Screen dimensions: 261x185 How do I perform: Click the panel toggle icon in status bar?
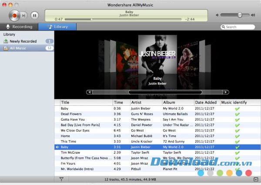256,179
